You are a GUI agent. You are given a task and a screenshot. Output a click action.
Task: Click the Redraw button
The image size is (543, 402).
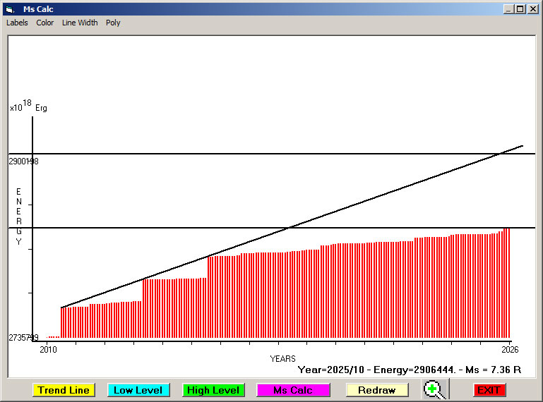(377, 390)
